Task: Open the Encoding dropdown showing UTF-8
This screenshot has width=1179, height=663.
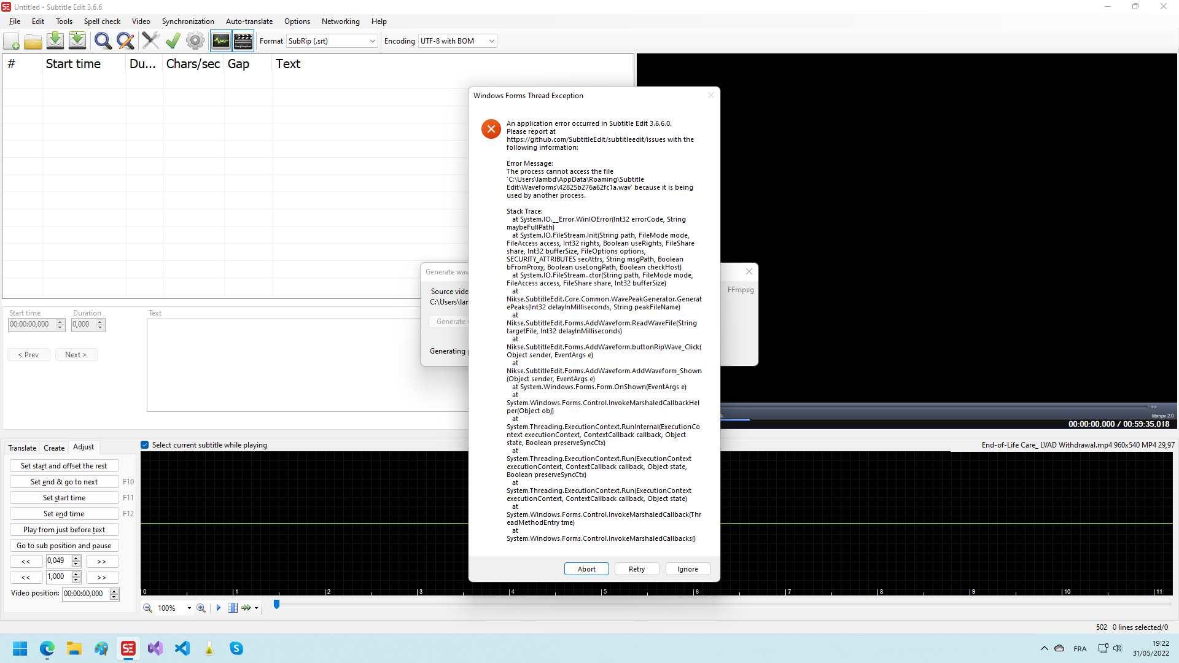Action: click(x=490, y=41)
